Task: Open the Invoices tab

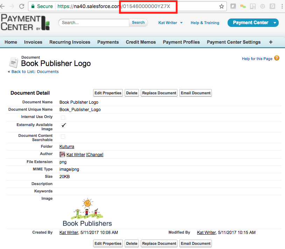Action: pos(33,42)
